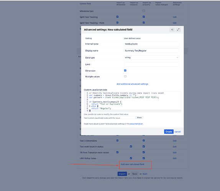Click into the Limit field
The width and height of the screenshot is (220, 191).
click(x=152, y=64)
